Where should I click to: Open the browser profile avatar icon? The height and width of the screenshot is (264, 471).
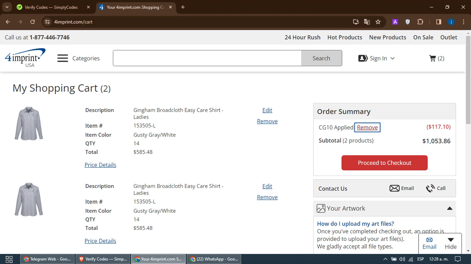451,22
